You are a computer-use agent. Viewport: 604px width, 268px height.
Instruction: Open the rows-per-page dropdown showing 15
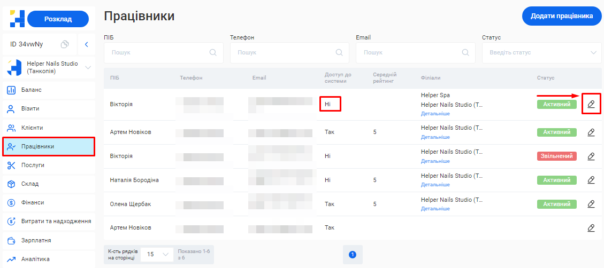pos(157,254)
